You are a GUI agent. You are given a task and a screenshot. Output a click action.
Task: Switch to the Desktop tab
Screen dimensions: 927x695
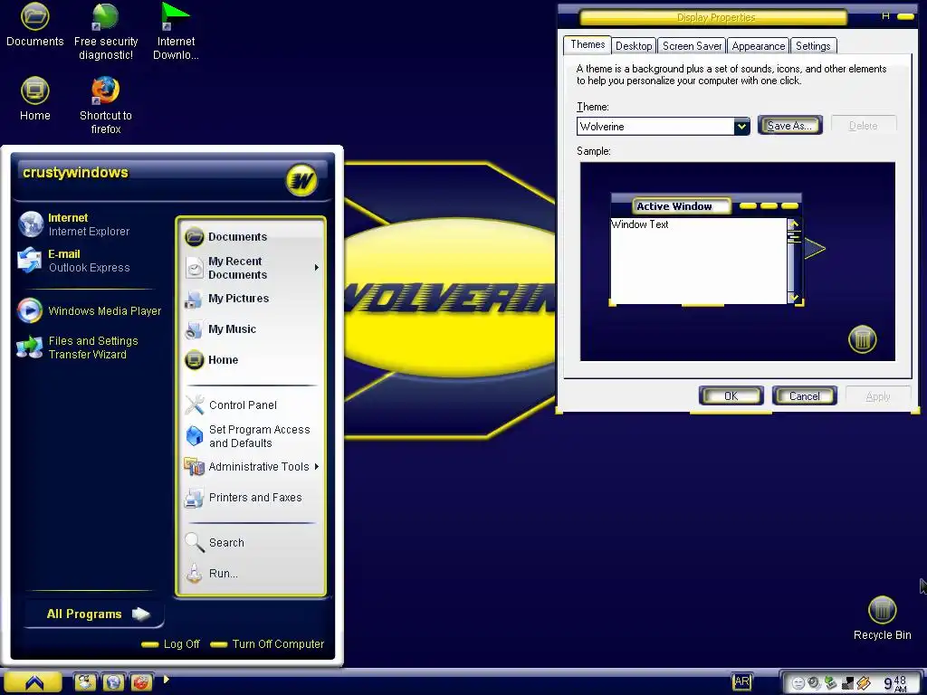(x=633, y=46)
